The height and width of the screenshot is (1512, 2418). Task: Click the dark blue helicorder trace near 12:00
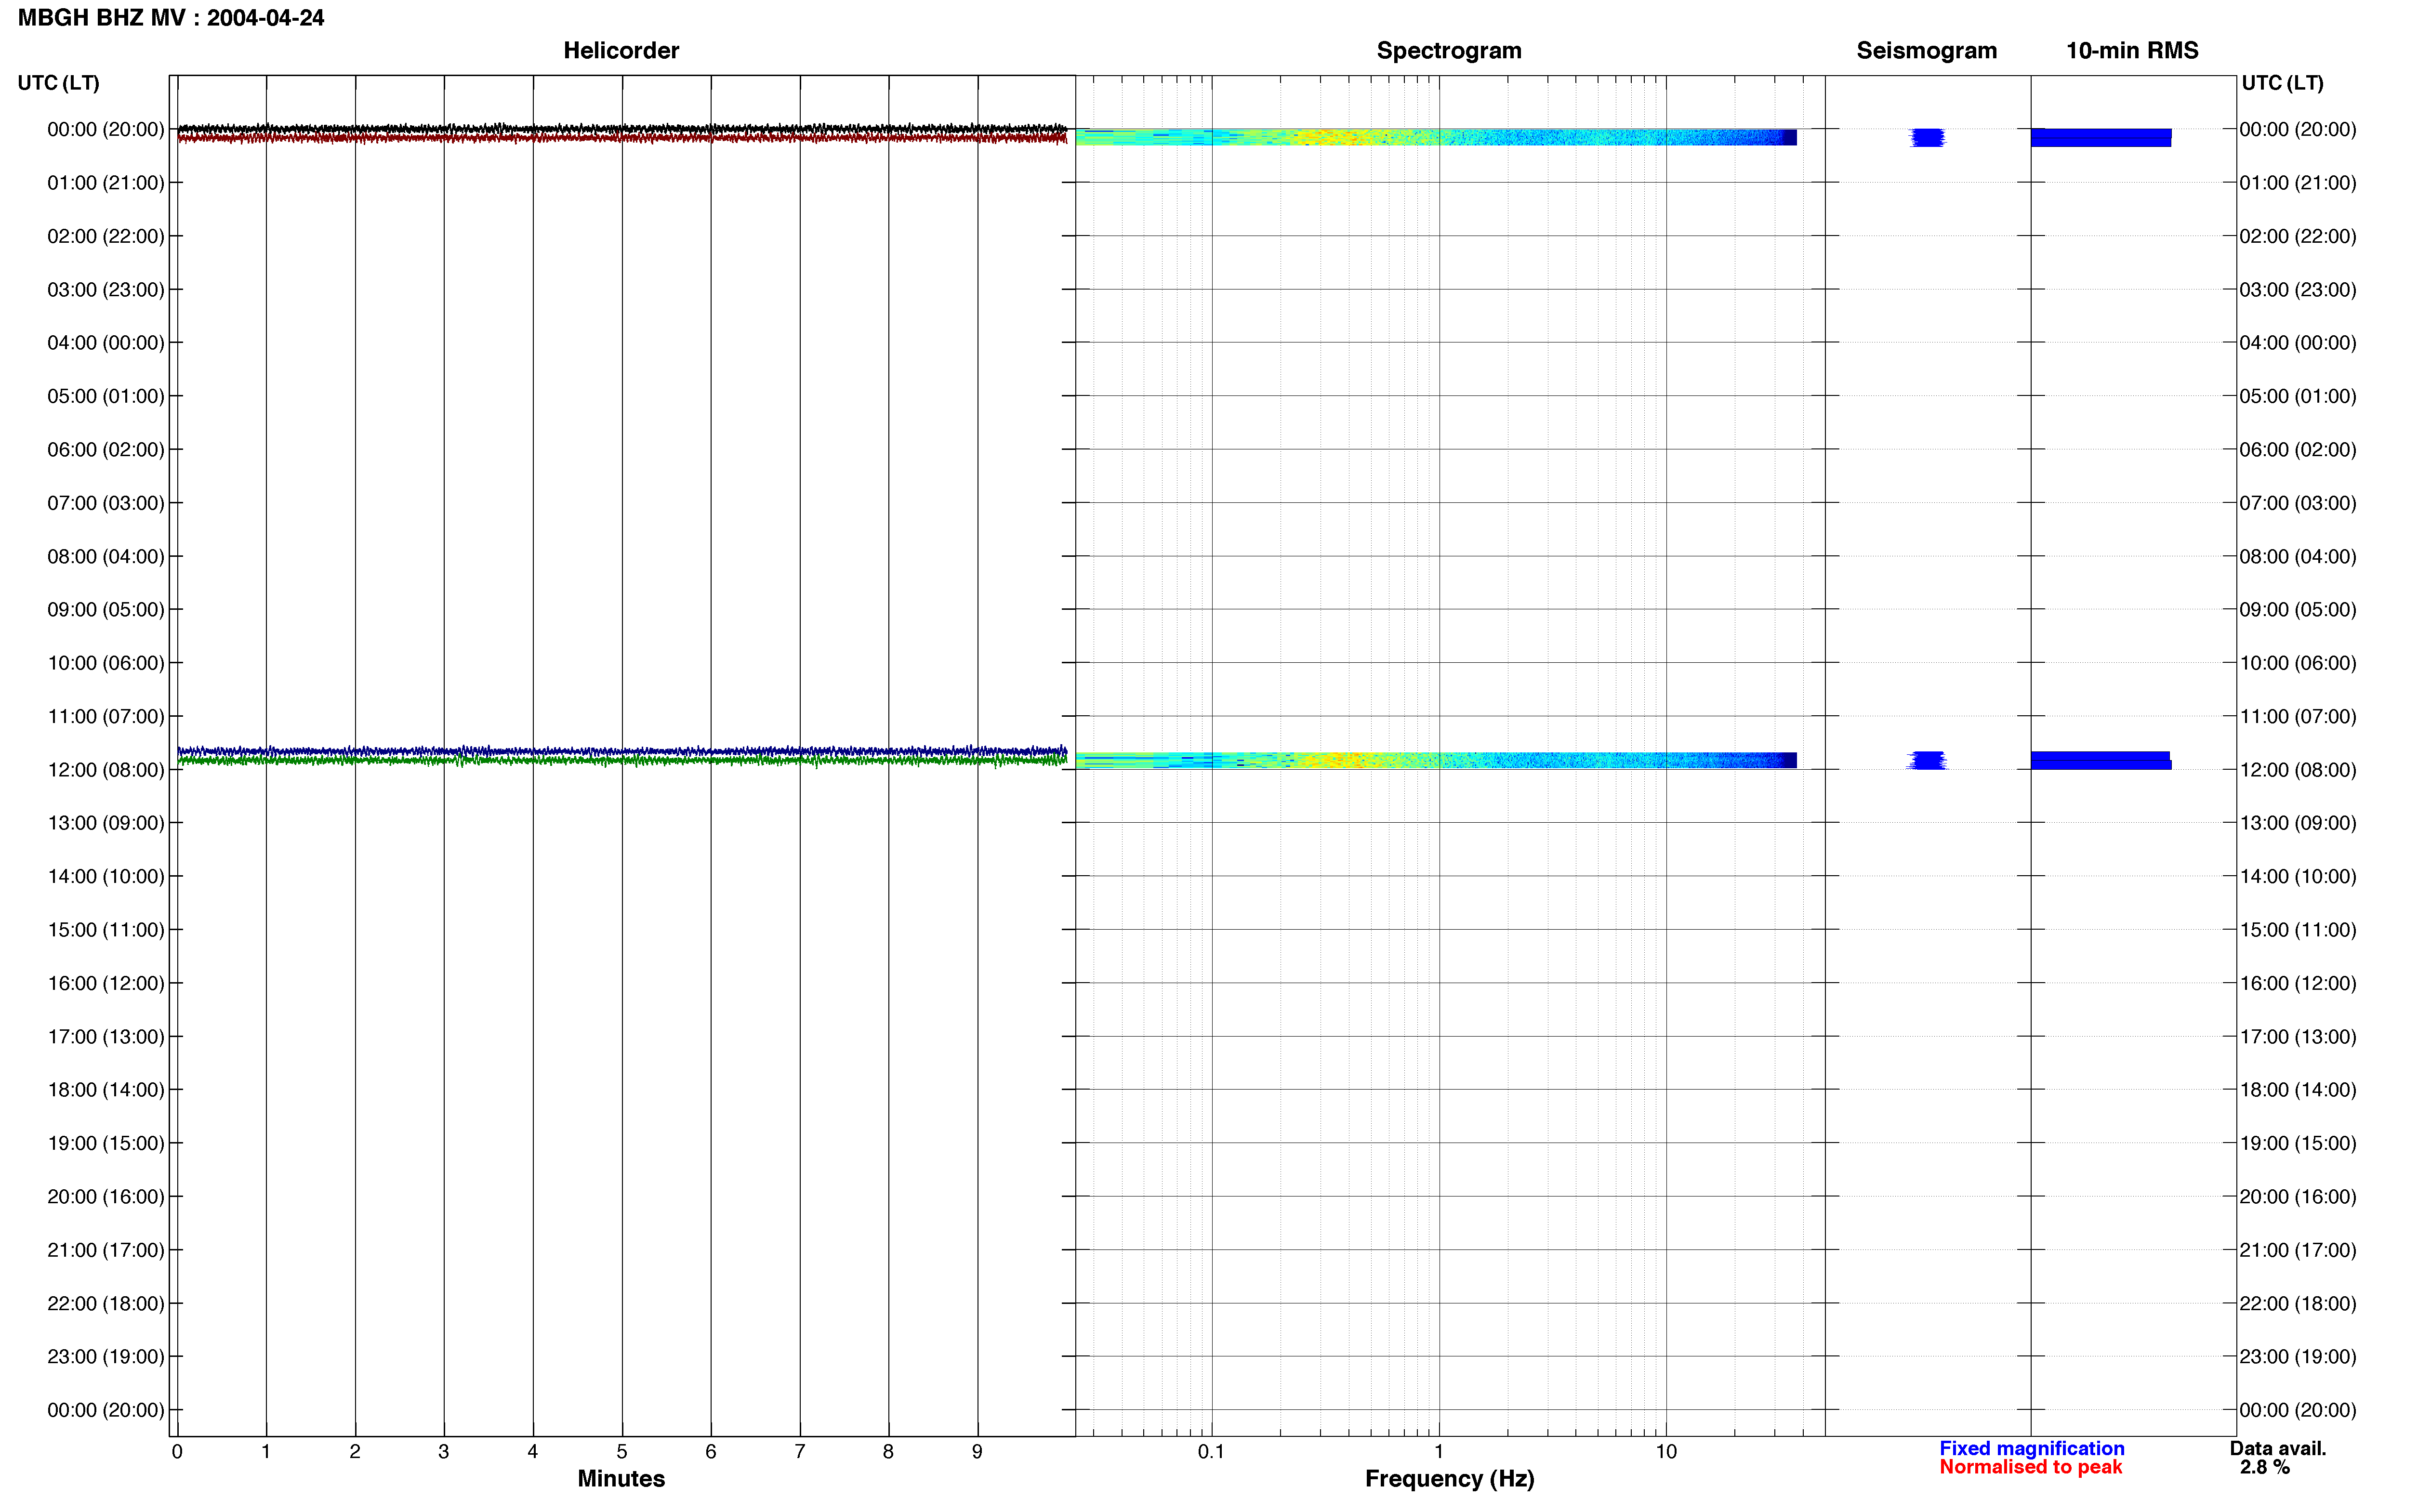(622, 750)
